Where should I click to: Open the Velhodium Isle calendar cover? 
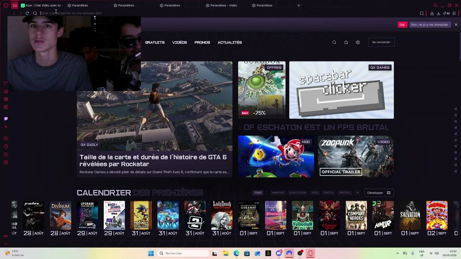click(x=303, y=215)
